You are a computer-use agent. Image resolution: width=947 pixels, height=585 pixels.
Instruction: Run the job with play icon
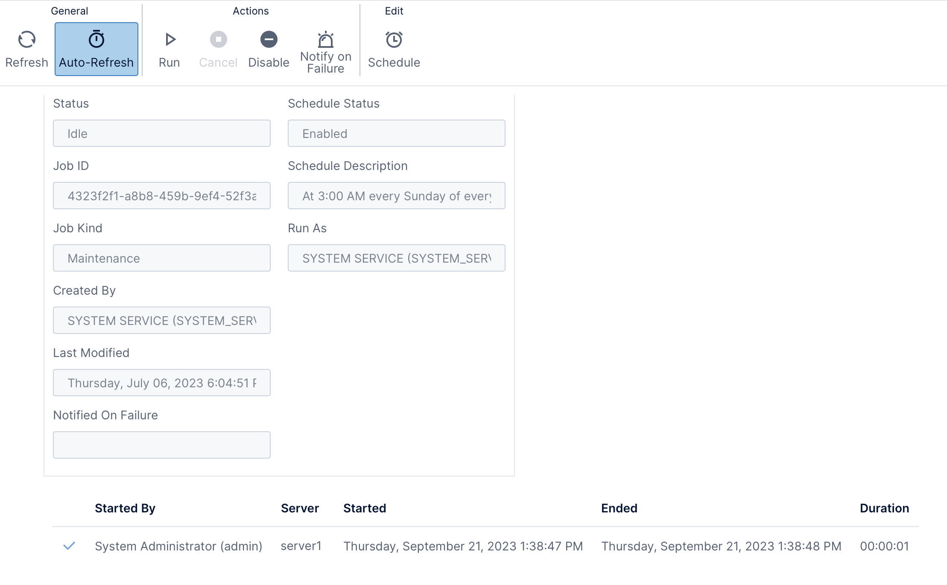click(170, 40)
